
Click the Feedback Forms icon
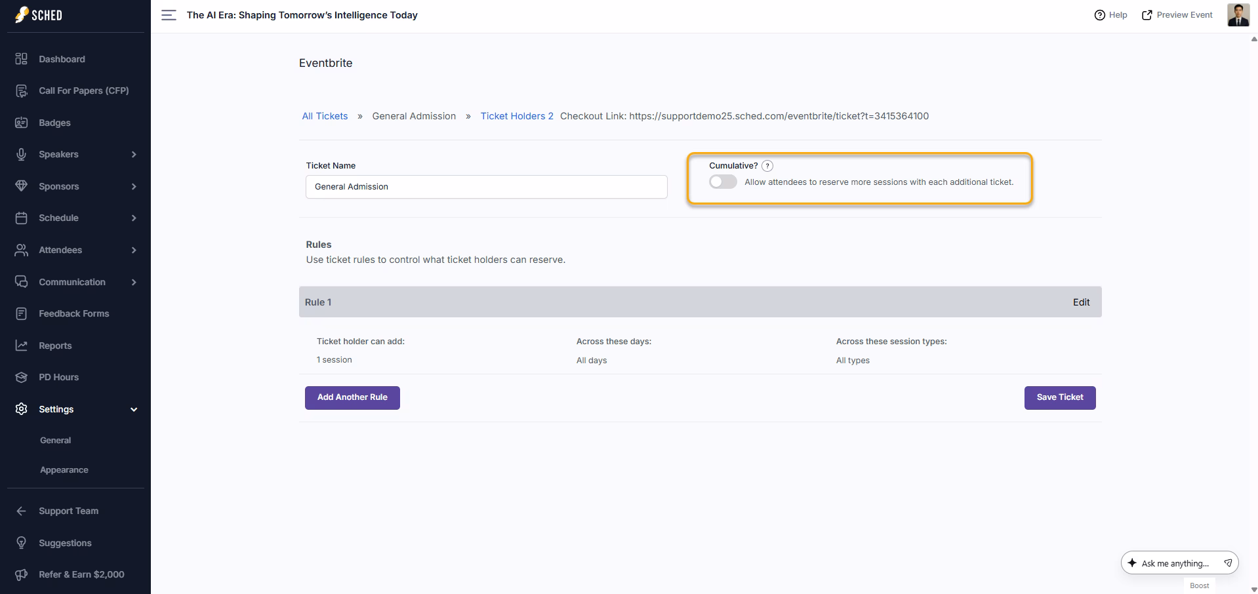point(21,313)
